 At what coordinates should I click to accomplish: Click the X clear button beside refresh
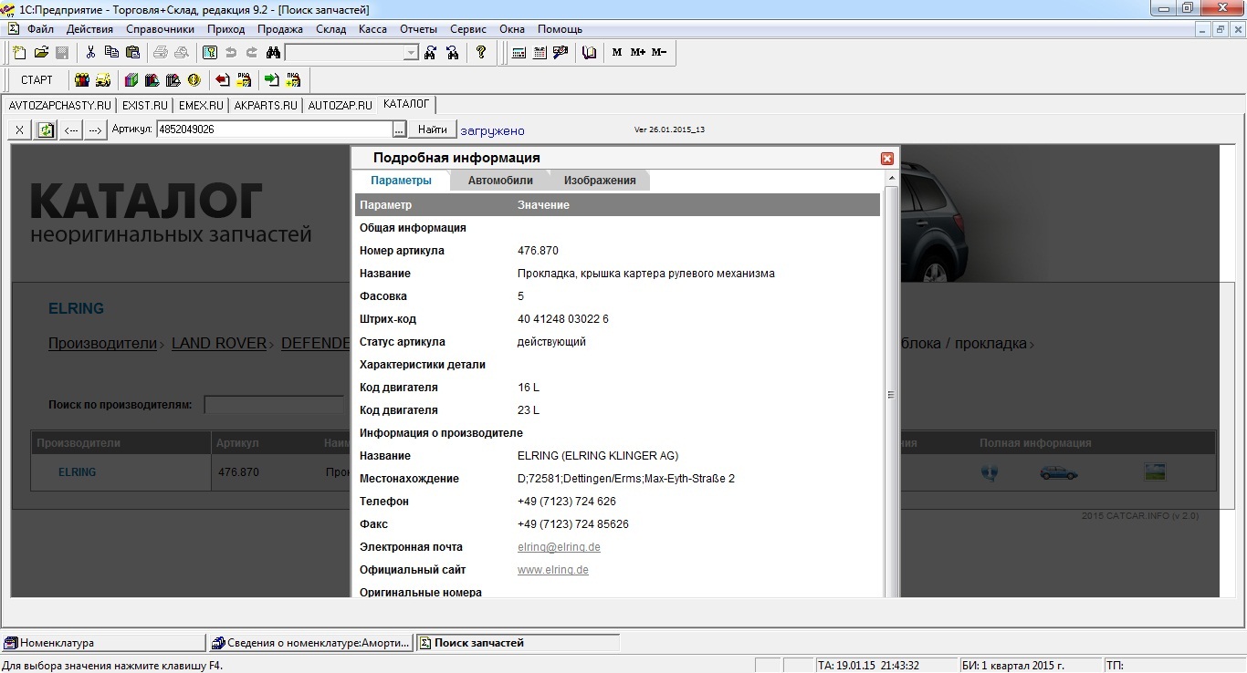click(x=20, y=130)
